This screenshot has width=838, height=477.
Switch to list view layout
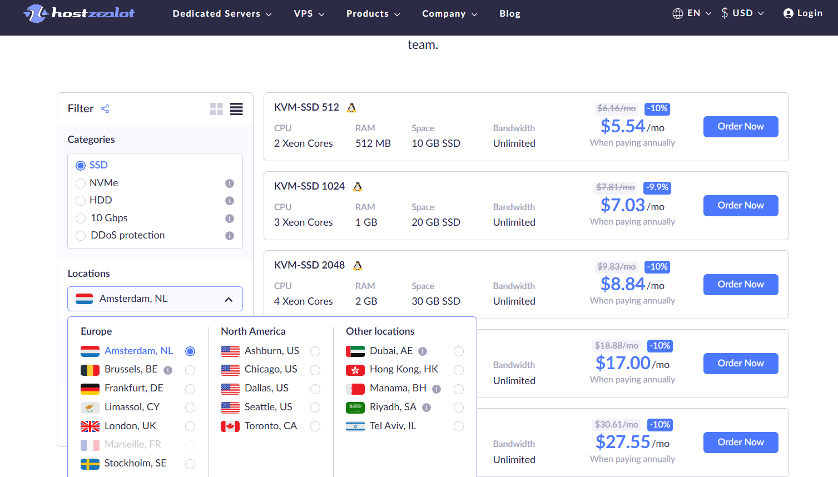[x=236, y=109]
